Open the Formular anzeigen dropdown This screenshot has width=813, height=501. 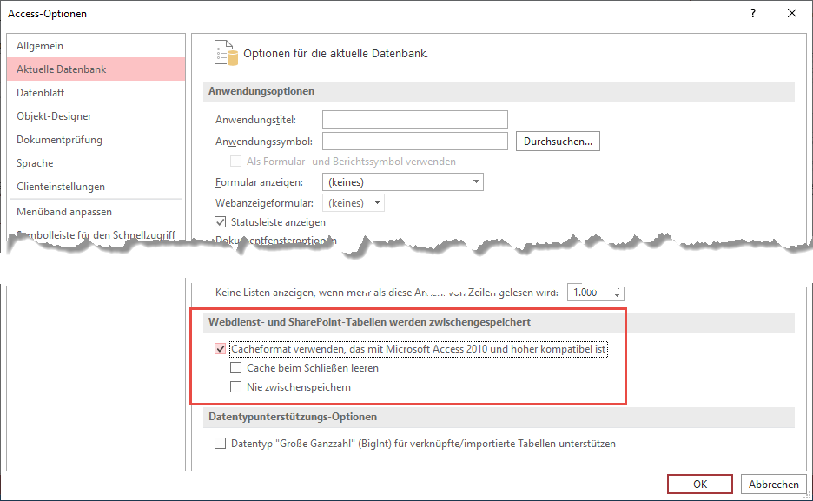point(475,182)
